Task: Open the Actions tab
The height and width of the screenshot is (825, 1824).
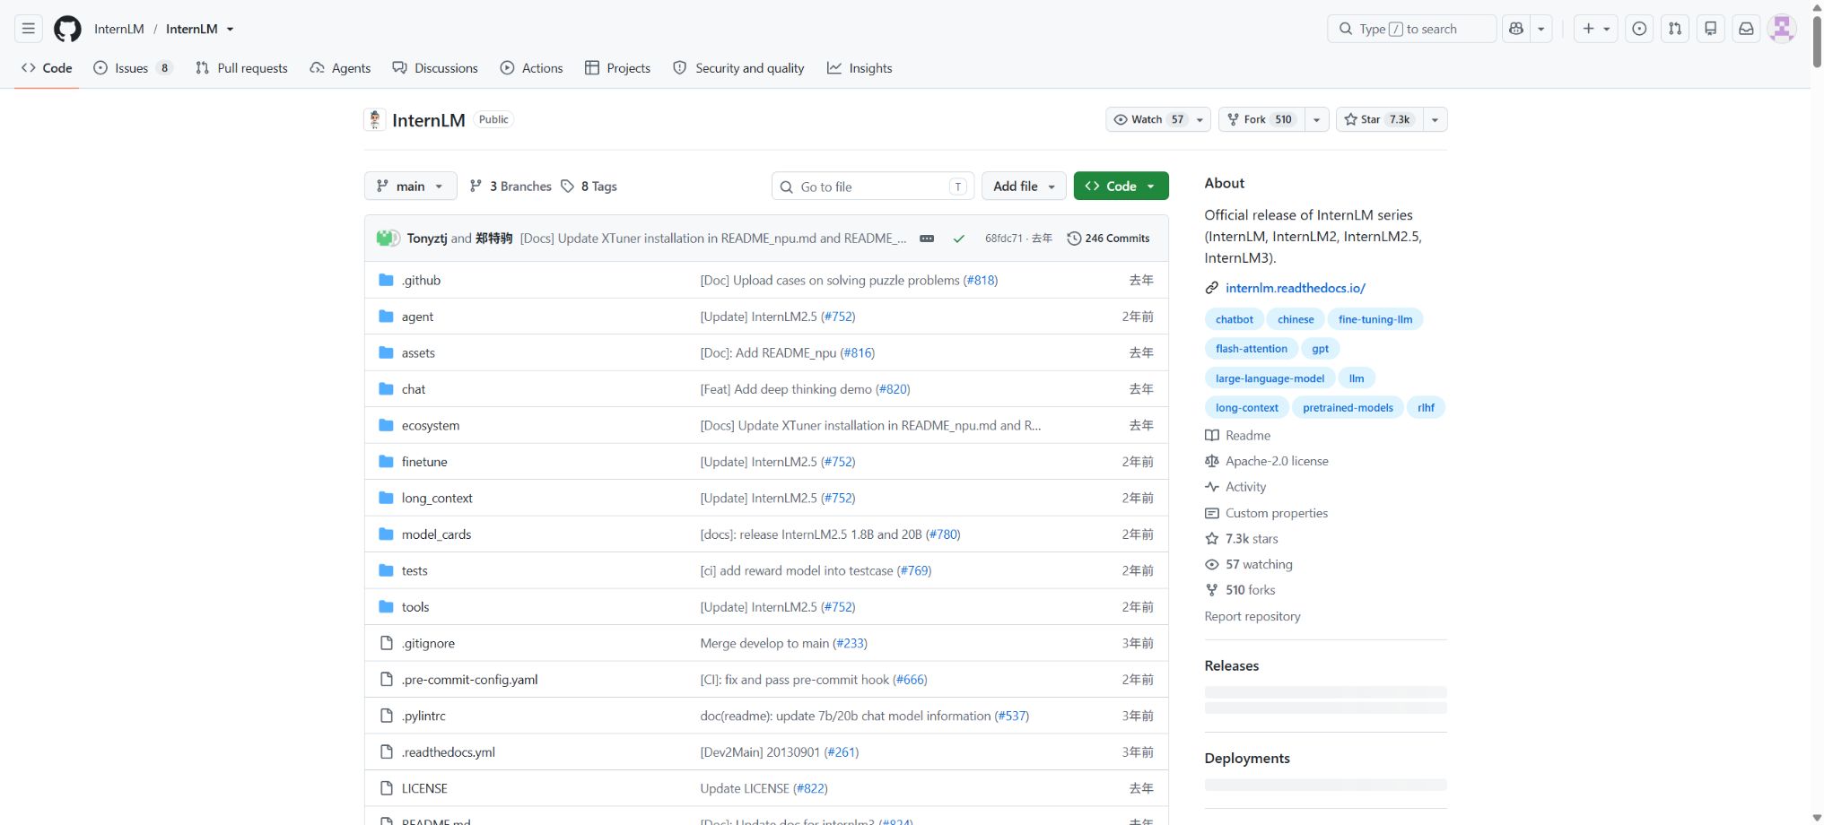Action: [x=531, y=68]
